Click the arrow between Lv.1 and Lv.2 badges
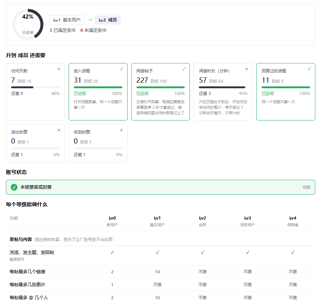The width and height of the screenshot is (322, 307). [x=90, y=20]
